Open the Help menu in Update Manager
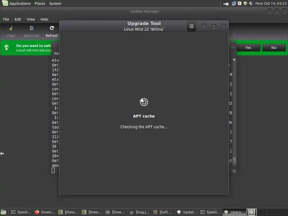 click(x=44, y=19)
